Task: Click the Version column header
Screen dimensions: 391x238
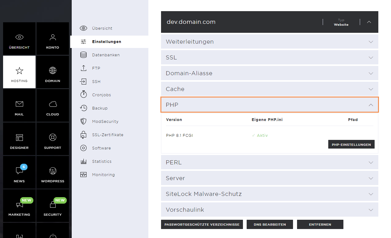Action: (174, 119)
